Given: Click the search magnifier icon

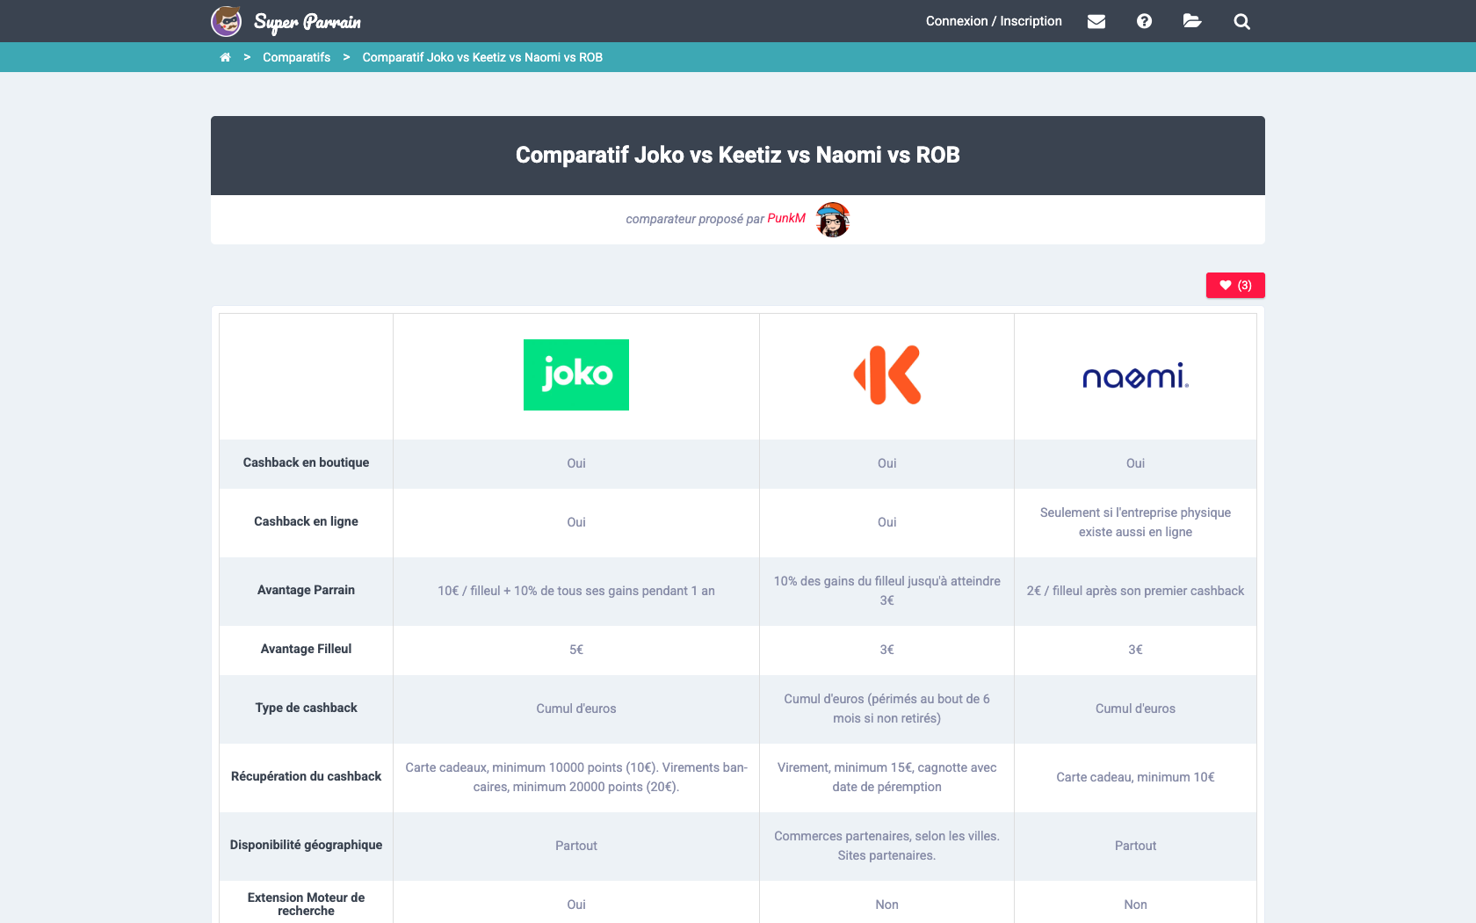Looking at the screenshot, I should 1241,21.
